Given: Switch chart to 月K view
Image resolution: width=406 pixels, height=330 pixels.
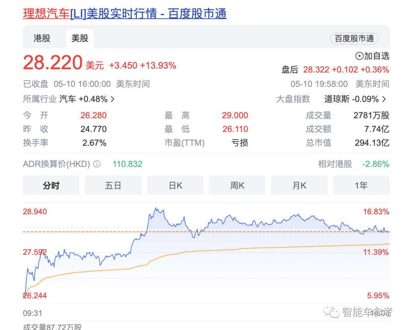Looking at the screenshot, I should click(299, 185).
